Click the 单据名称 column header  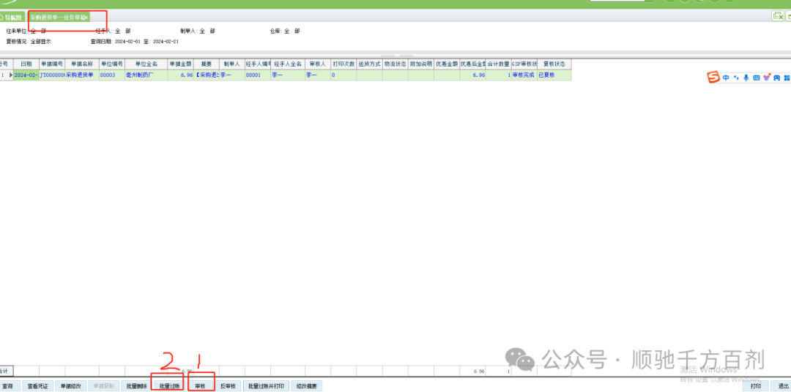82,64
